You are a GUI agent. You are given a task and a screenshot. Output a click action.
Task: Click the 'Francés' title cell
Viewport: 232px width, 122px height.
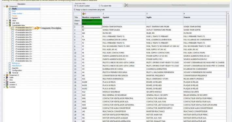205,17
